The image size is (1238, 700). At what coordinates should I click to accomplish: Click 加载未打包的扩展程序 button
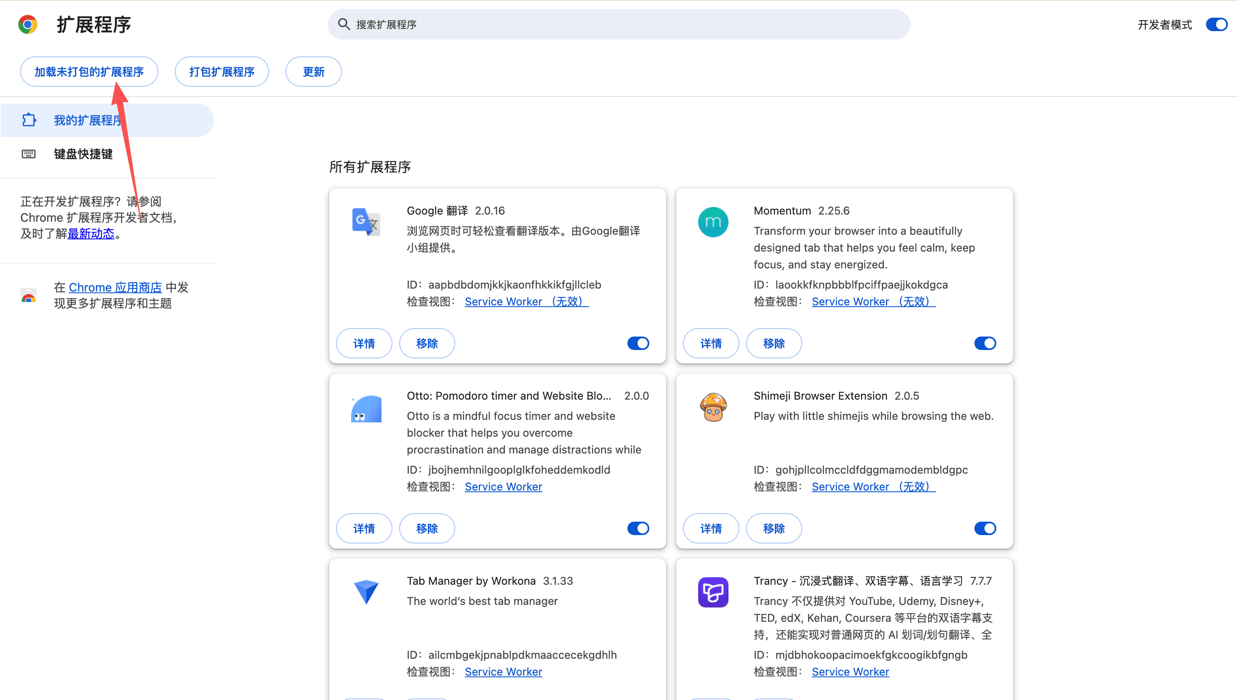click(x=89, y=72)
